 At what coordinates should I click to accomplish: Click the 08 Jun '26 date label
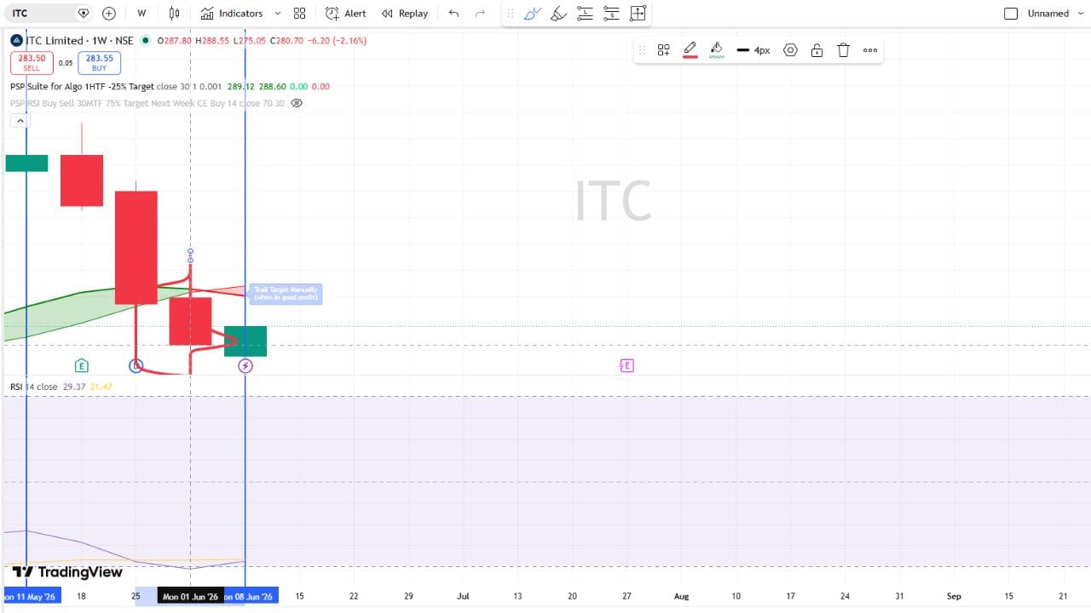249,597
